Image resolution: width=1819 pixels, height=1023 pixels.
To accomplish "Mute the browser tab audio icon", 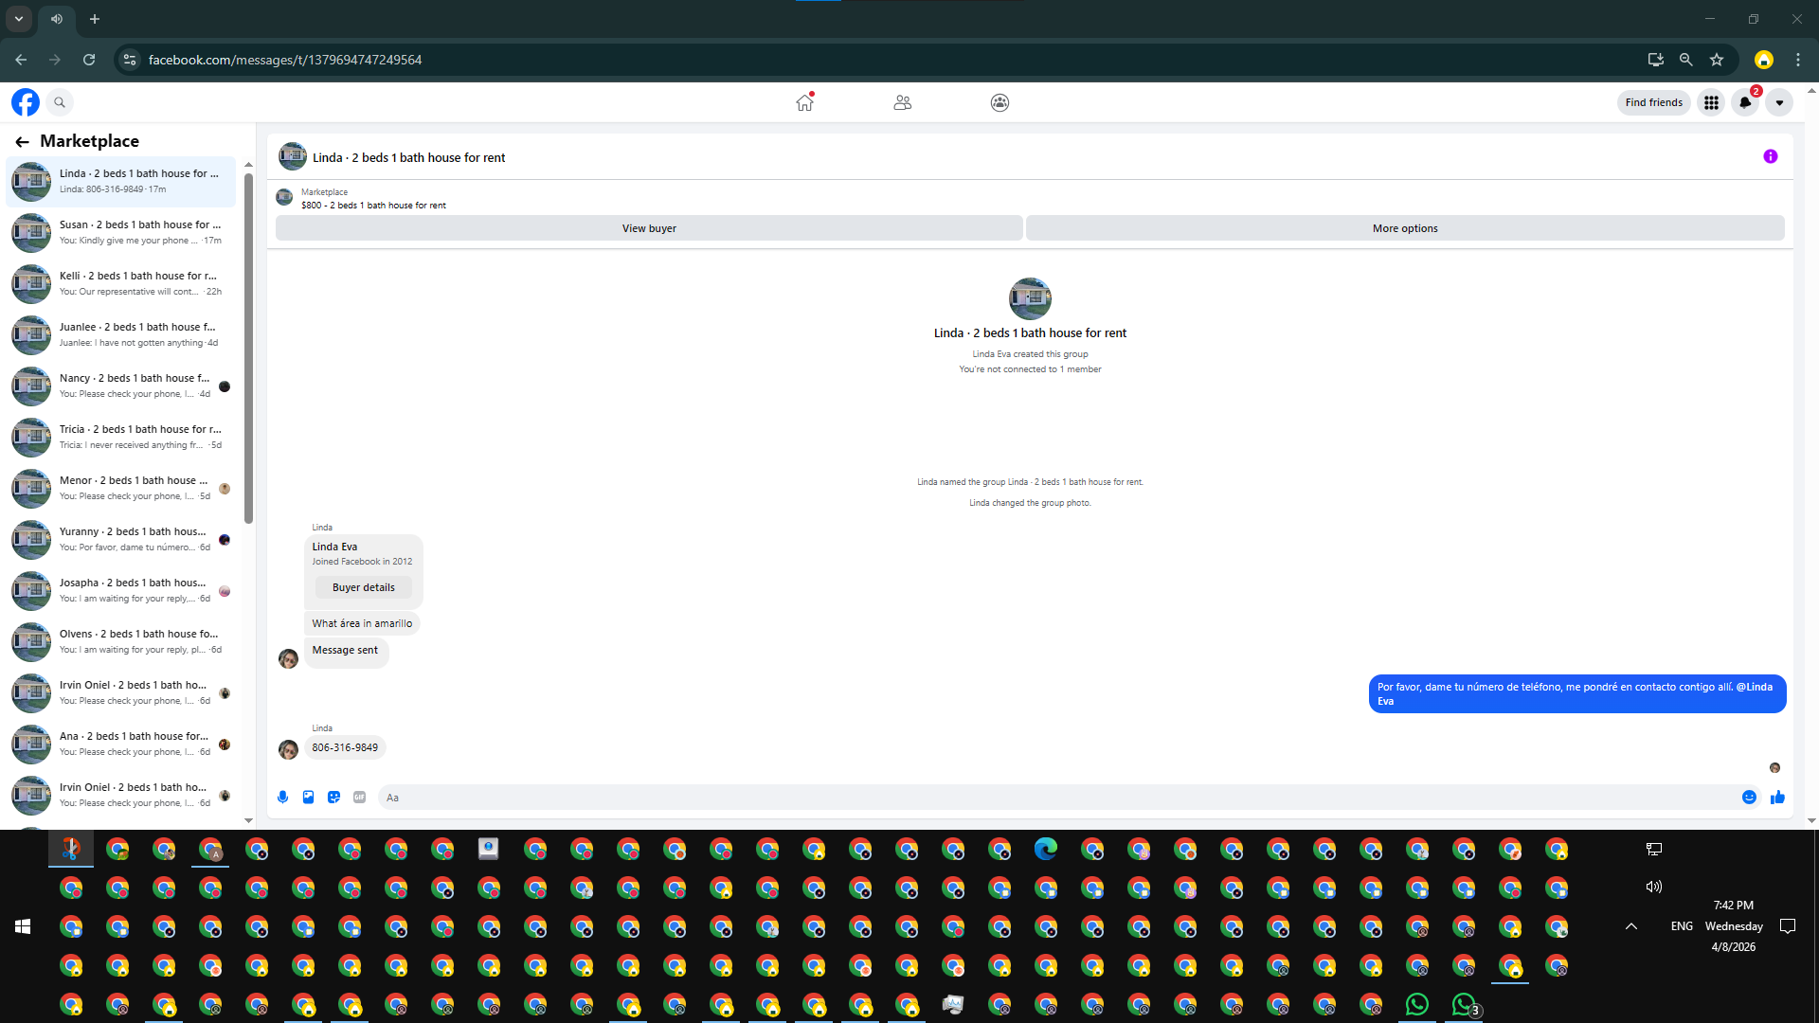I will 57,19.
